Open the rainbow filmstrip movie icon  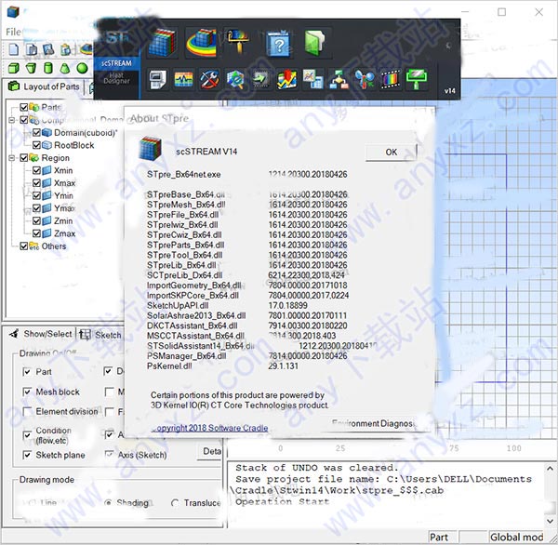point(391,79)
